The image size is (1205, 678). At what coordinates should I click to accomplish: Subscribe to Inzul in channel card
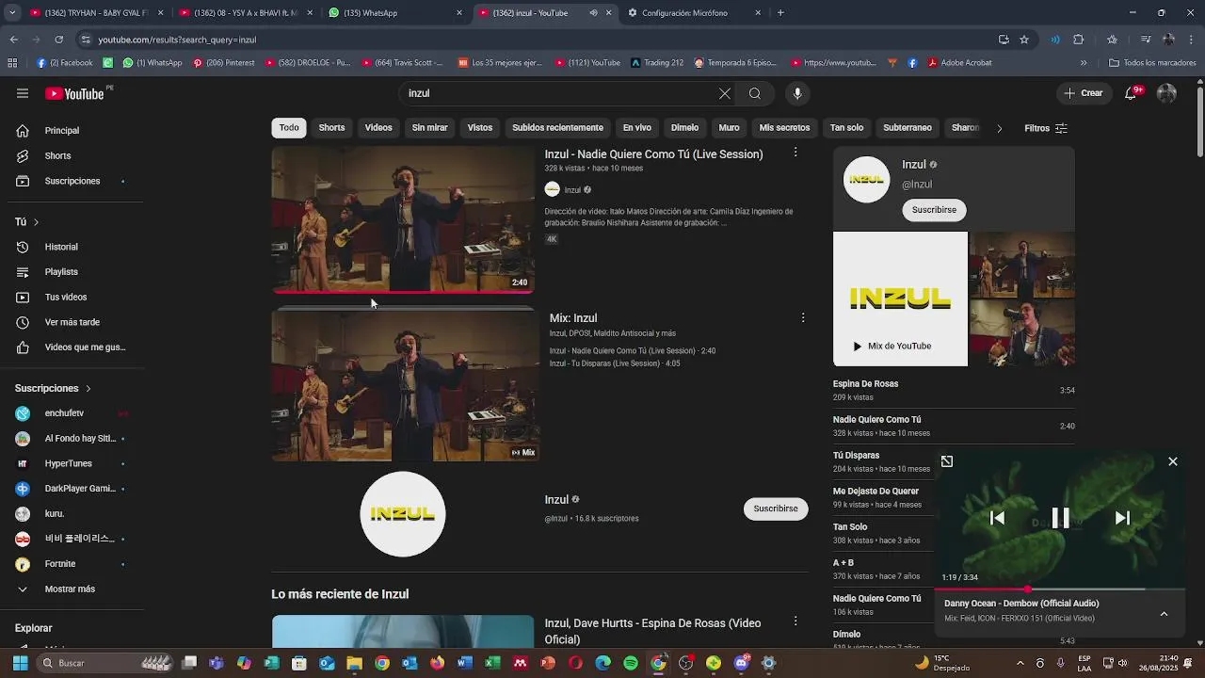(934, 210)
